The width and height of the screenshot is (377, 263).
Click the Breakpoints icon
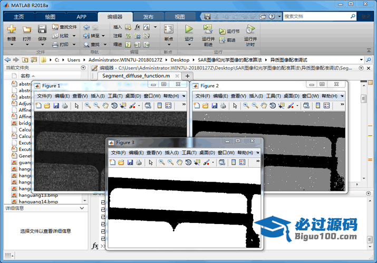click(x=169, y=29)
